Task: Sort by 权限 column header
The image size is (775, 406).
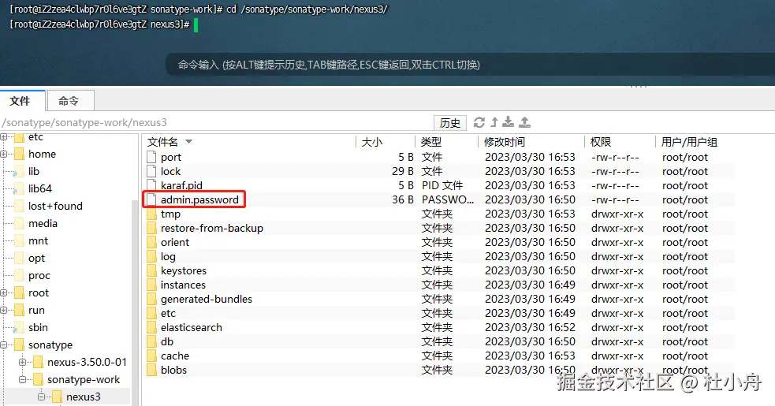Action: [x=601, y=142]
